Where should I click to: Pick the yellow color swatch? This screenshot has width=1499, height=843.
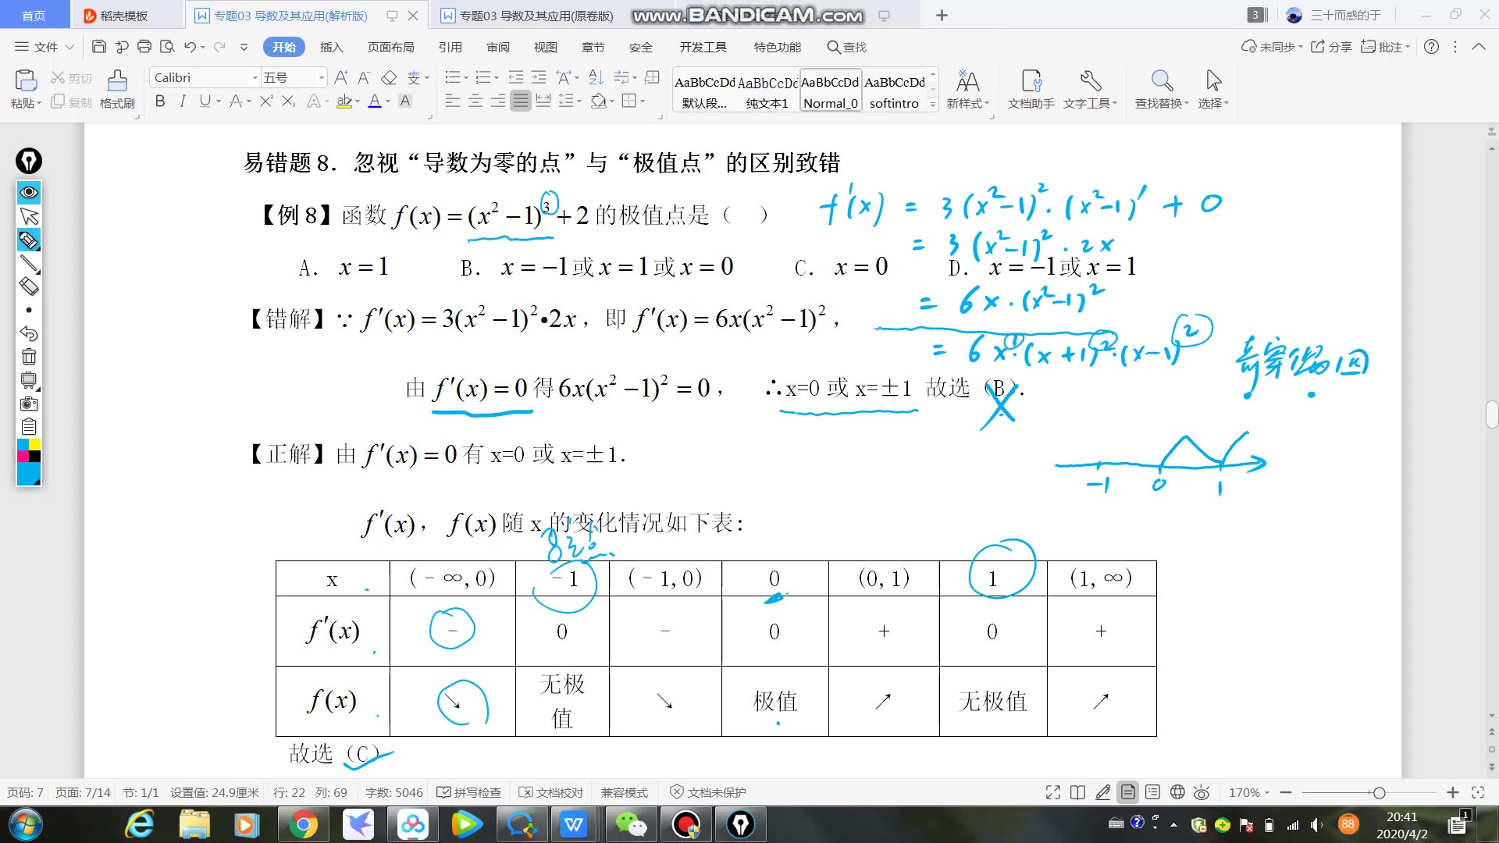[34, 444]
